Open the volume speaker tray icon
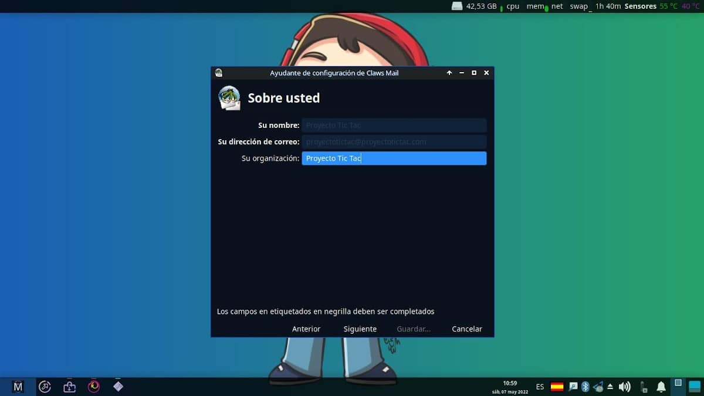This screenshot has width=704, height=396. coord(624,387)
